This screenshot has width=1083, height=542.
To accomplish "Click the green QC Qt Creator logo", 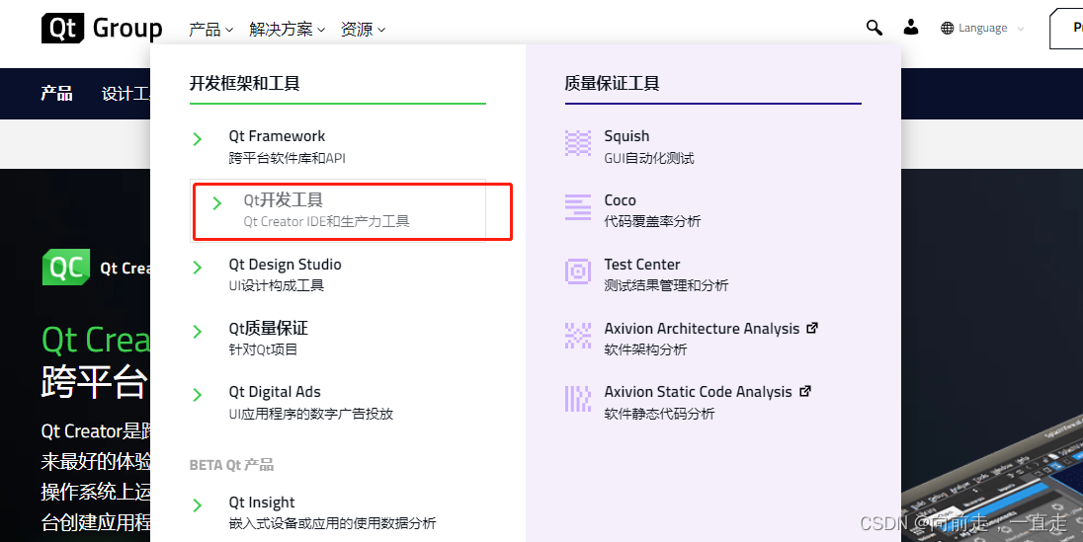I will [x=66, y=268].
